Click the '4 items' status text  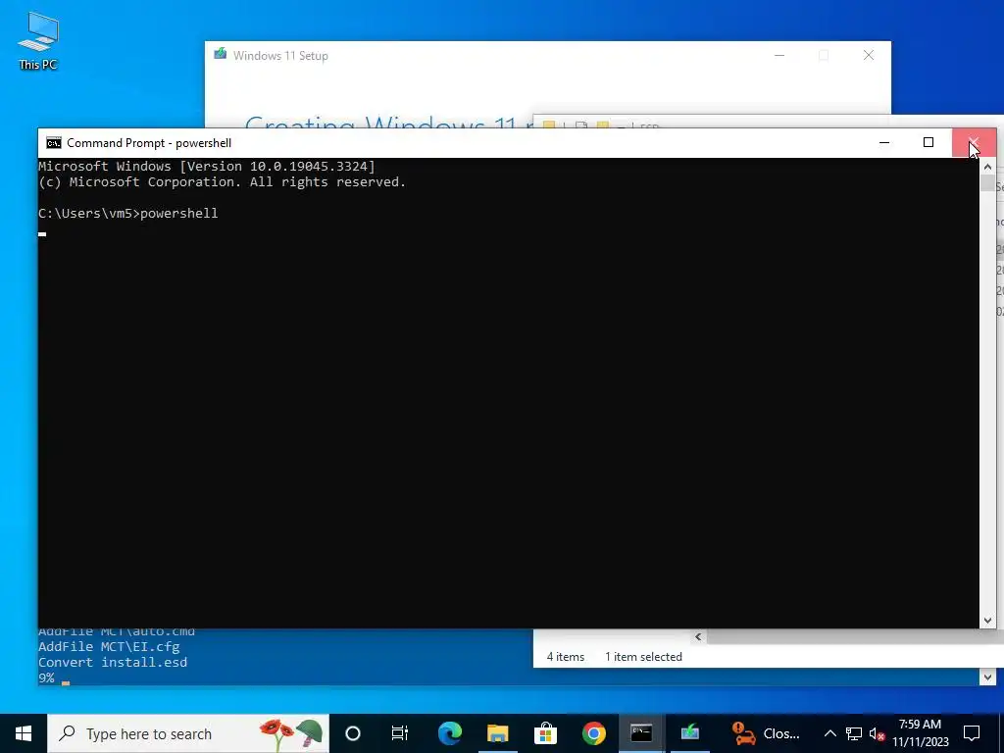pos(566,656)
